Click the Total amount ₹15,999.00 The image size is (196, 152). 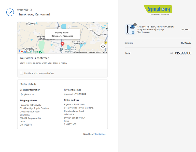(x=183, y=53)
